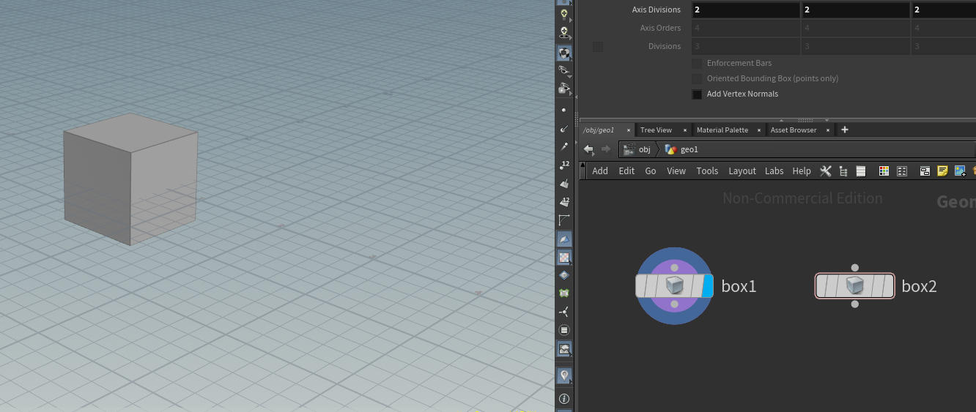
Task: Toggle display point normals icon
Action: click(563, 129)
